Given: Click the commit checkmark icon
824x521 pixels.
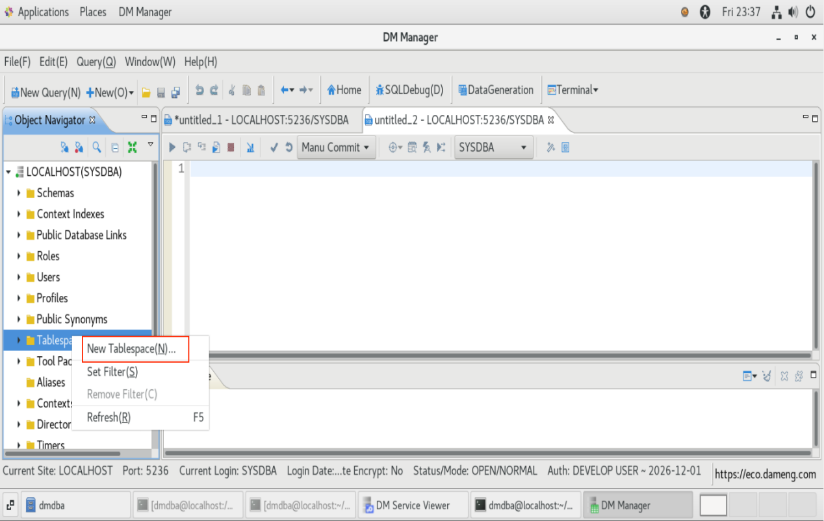Looking at the screenshot, I should pyautogui.click(x=274, y=147).
